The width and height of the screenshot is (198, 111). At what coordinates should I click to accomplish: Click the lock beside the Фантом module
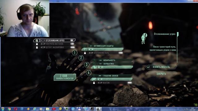(94, 83)
